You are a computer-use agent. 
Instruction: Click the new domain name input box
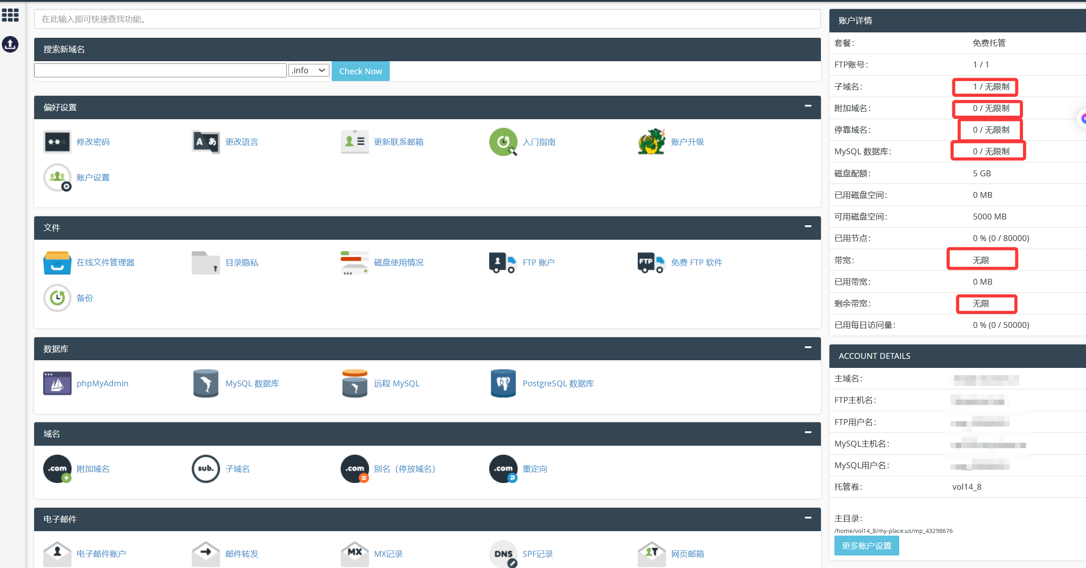[160, 71]
